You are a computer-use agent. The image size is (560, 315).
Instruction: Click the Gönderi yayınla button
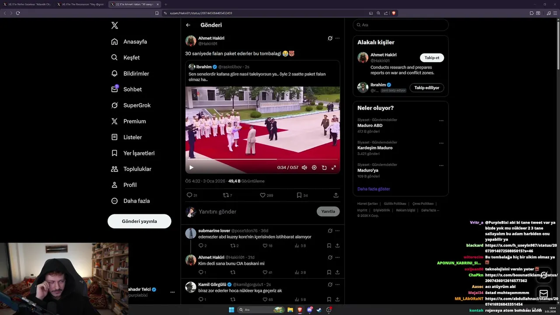tap(139, 221)
